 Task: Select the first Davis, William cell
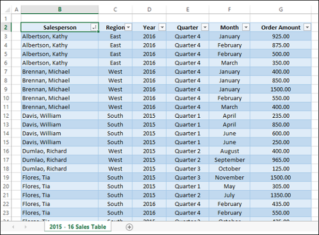[43, 116]
